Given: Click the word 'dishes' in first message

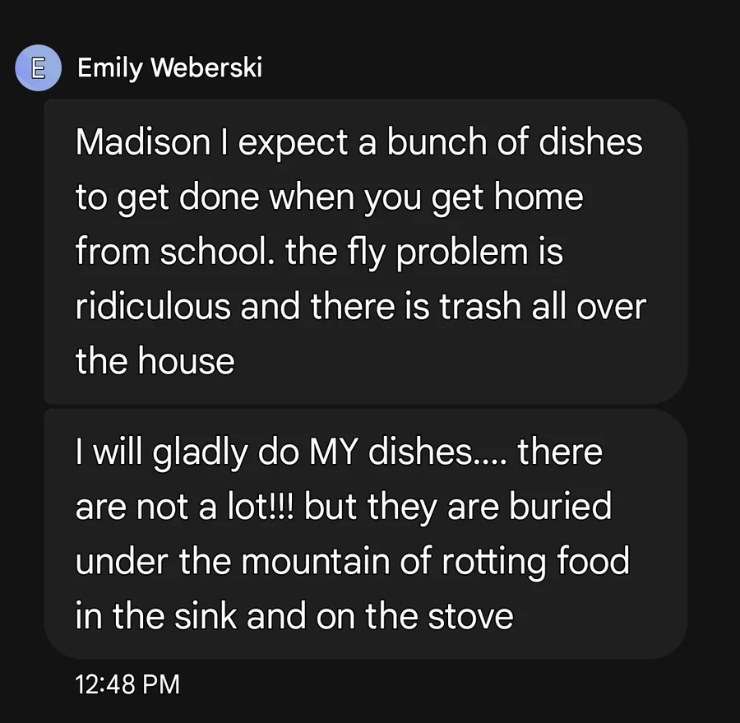Looking at the screenshot, I should click(589, 142).
